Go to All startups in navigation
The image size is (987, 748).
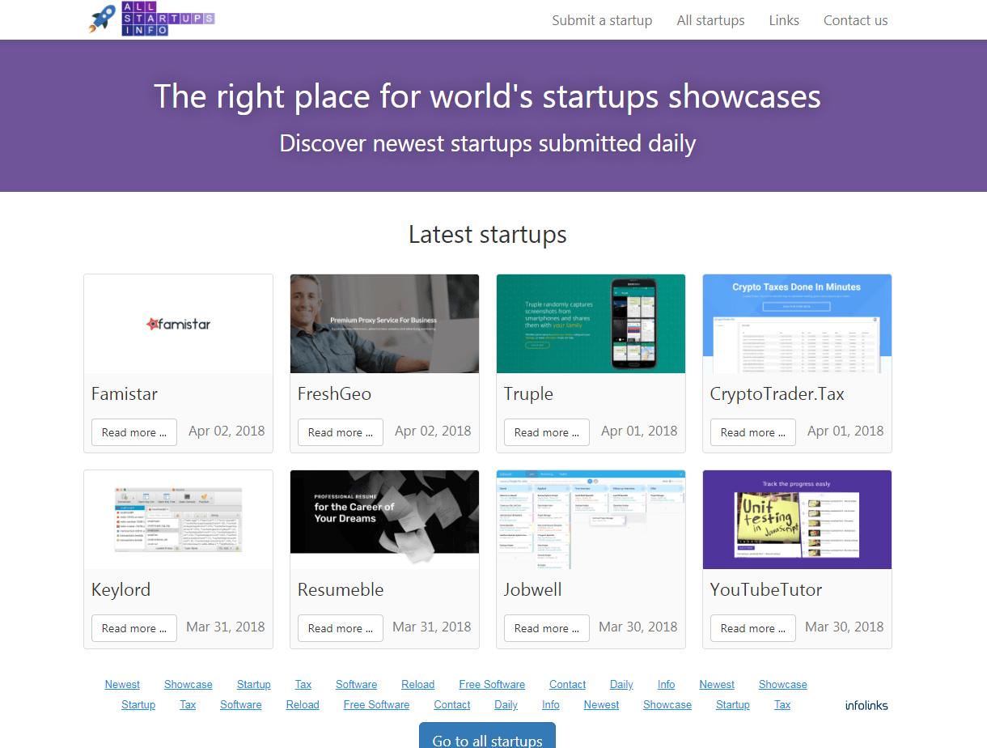tap(710, 20)
